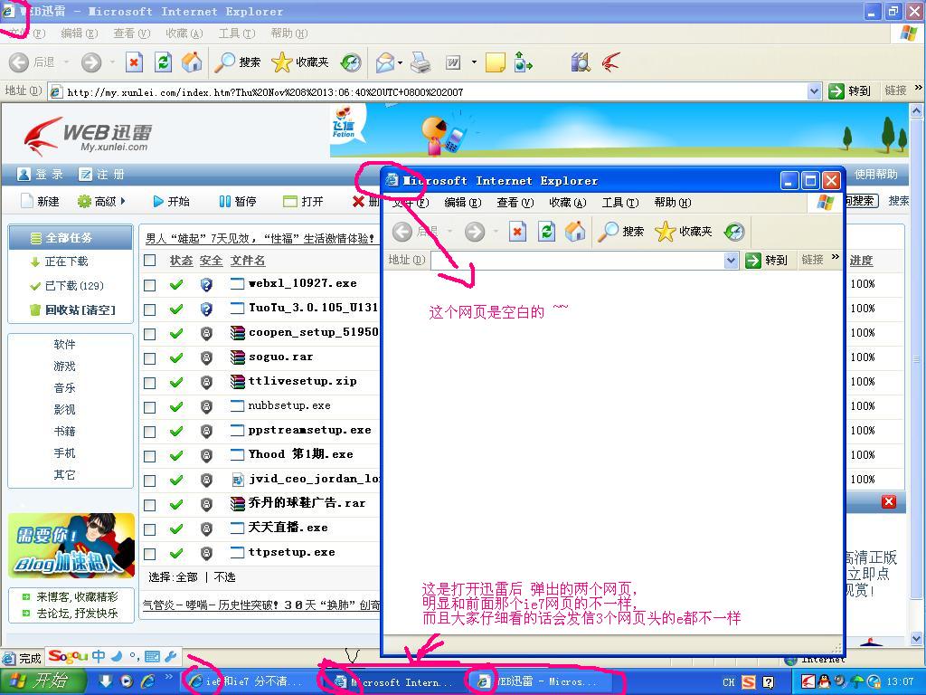Image resolution: width=926 pixels, height=695 pixels.
Task: Click Edit with Word icon in main toolbar
Action: [453, 62]
